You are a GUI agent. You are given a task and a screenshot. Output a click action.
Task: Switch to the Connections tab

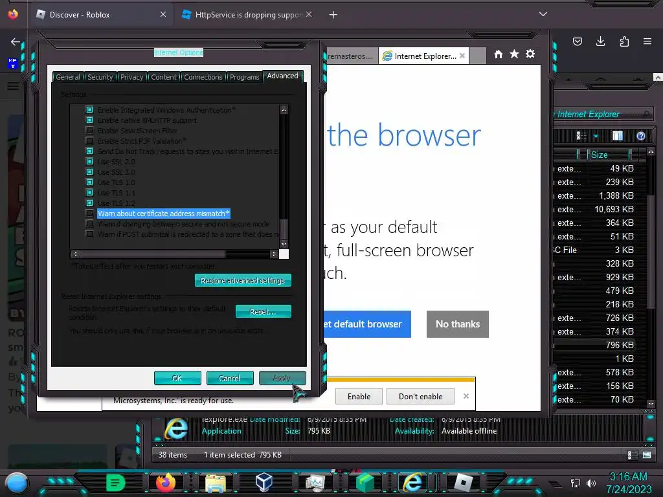click(x=203, y=77)
